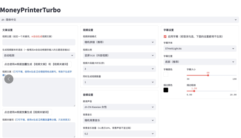The width and height of the screenshot is (241, 138).
Task: Expand the 字幕位置 dropdown
Action: coord(200,62)
